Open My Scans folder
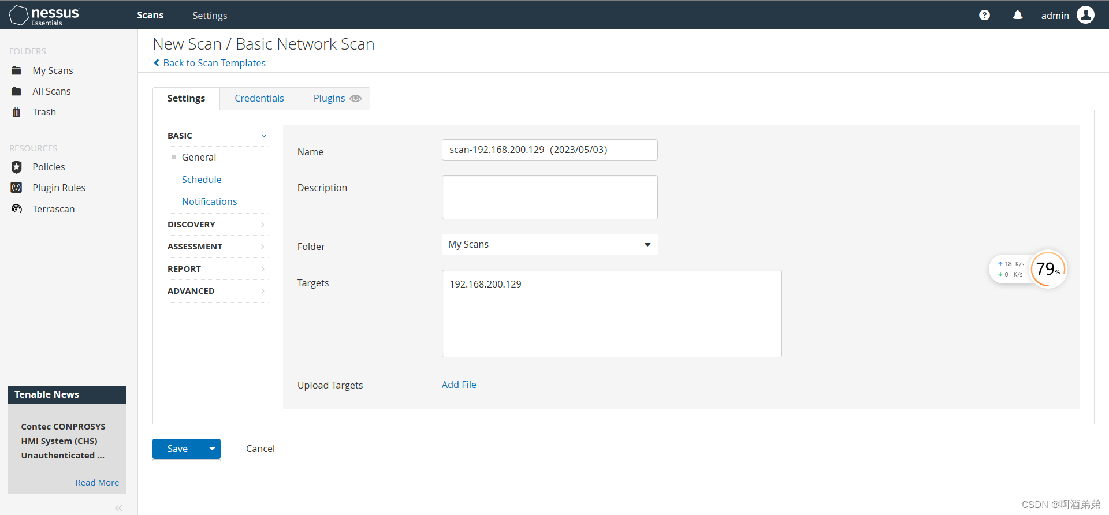 [53, 70]
